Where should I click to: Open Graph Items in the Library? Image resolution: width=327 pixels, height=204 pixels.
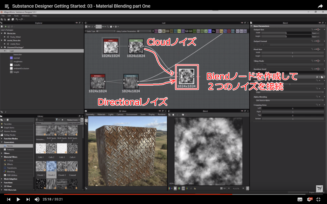(x=9, y=128)
